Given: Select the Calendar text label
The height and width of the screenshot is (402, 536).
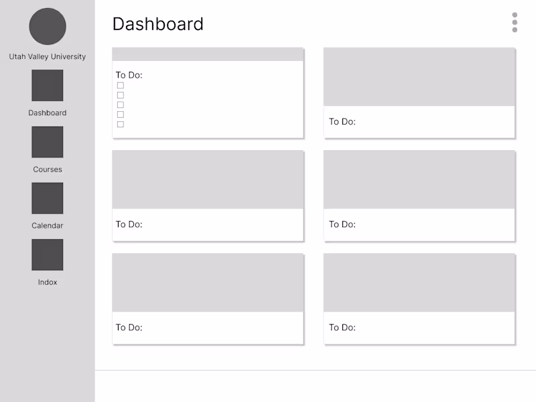Looking at the screenshot, I should pos(48,226).
